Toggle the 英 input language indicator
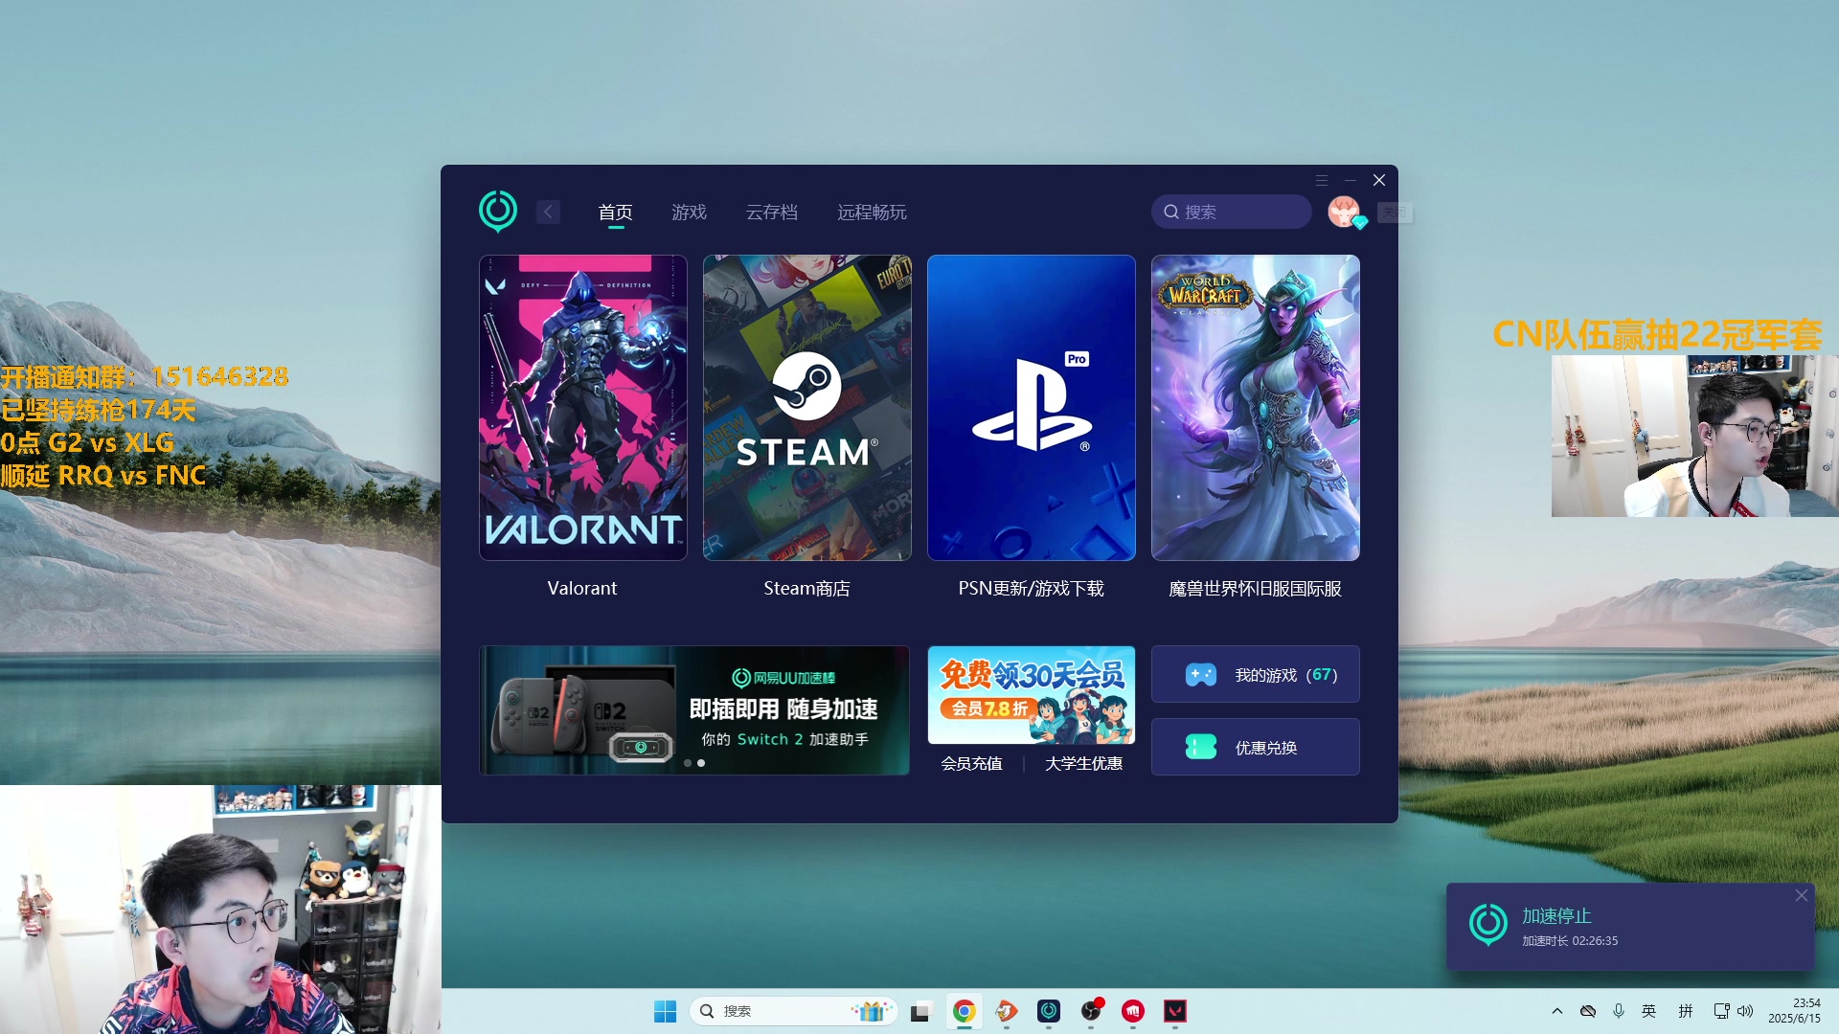The image size is (1839, 1034). (x=1649, y=1011)
